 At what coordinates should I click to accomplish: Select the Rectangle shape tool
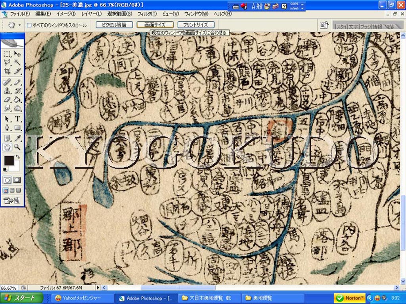(17, 127)
